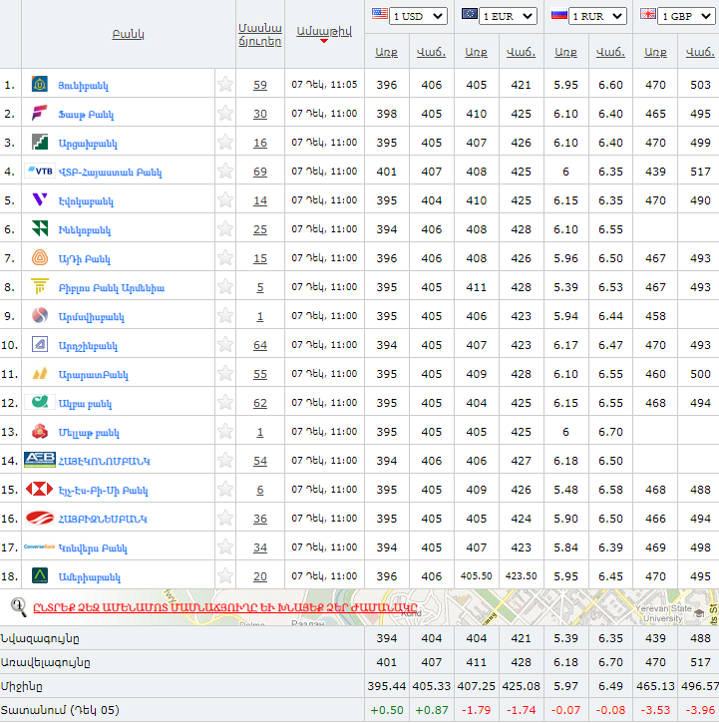
Task: Open the 1 GBP currency dropdown
Action: [686, 16]
